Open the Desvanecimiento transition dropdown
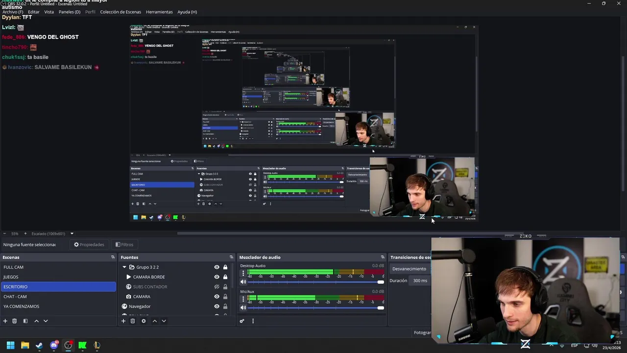The image size is (627, 353). tap(410, 269)
